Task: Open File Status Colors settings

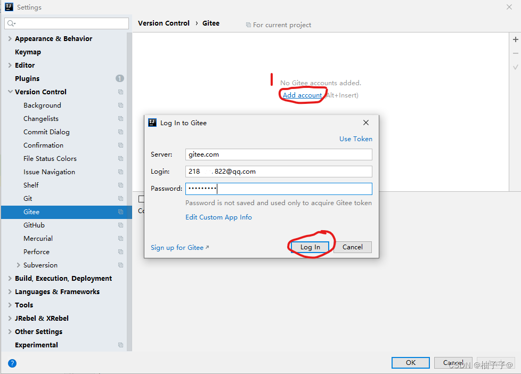Action: pos(50,159)
